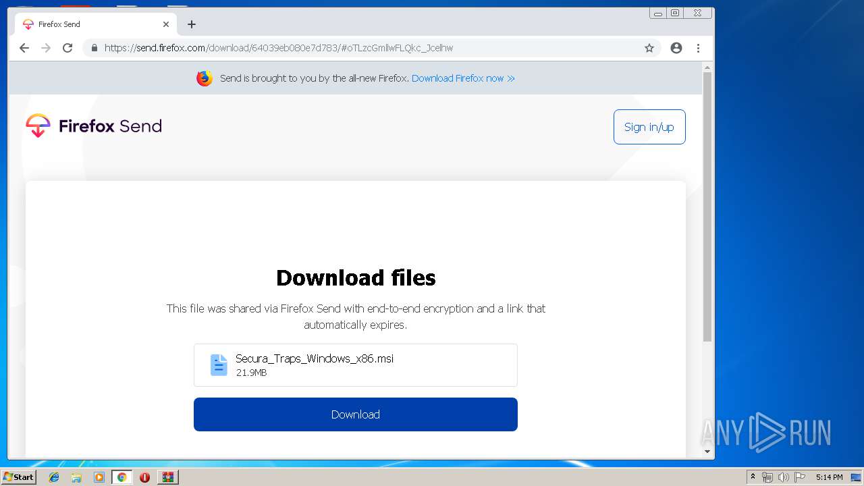
Task: Click the vertical scrollbar thumb
Action: pos(707,207)
